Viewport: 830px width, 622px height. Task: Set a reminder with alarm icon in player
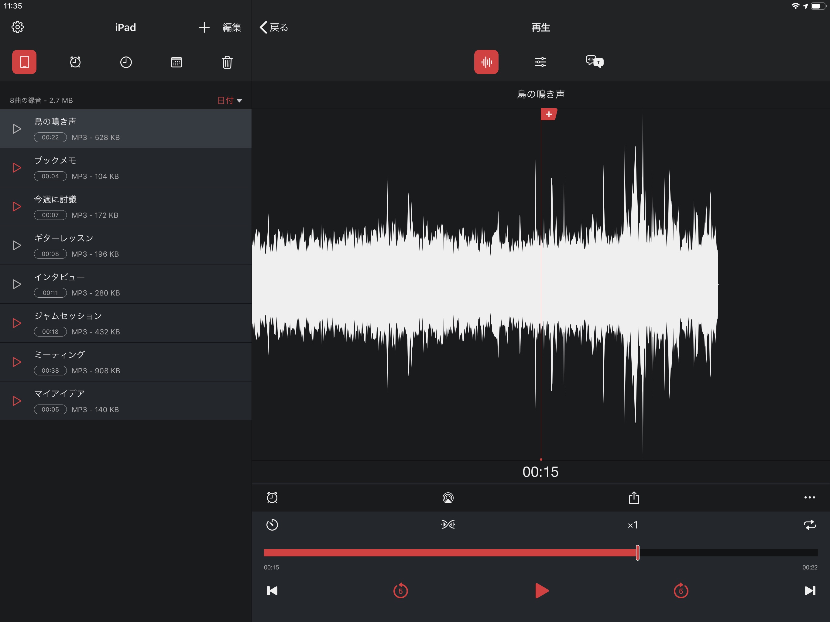point(272,497)
